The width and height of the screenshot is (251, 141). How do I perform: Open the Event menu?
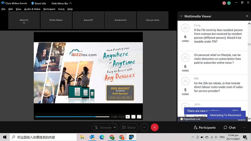click(x=61, y=9)
